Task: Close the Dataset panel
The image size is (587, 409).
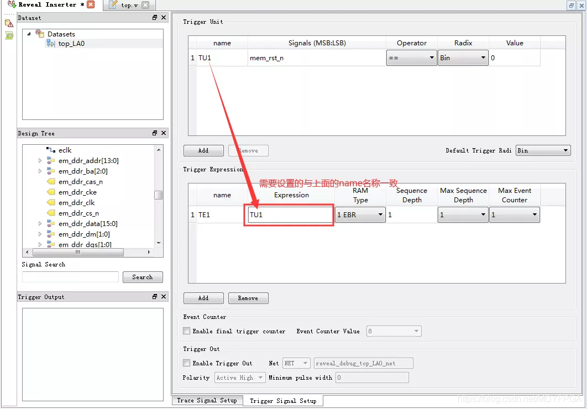Action: pyautogui.click(x=164, y=18)
